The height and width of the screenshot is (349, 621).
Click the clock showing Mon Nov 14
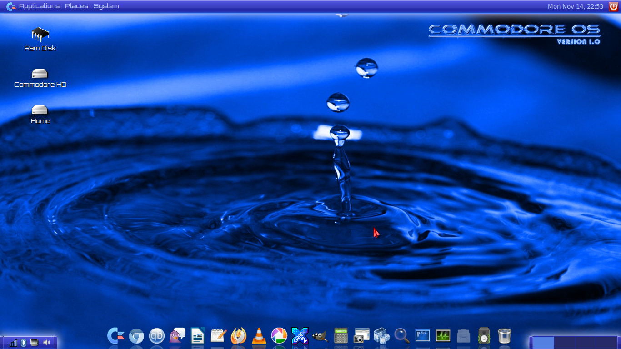pyautogui.click(x=575, y=6)
